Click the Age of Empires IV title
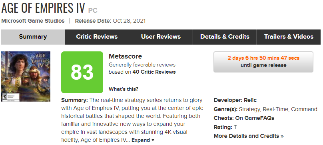Image resolution: width=323 pixels, height=145 pixels. click(x=43, y=8)
